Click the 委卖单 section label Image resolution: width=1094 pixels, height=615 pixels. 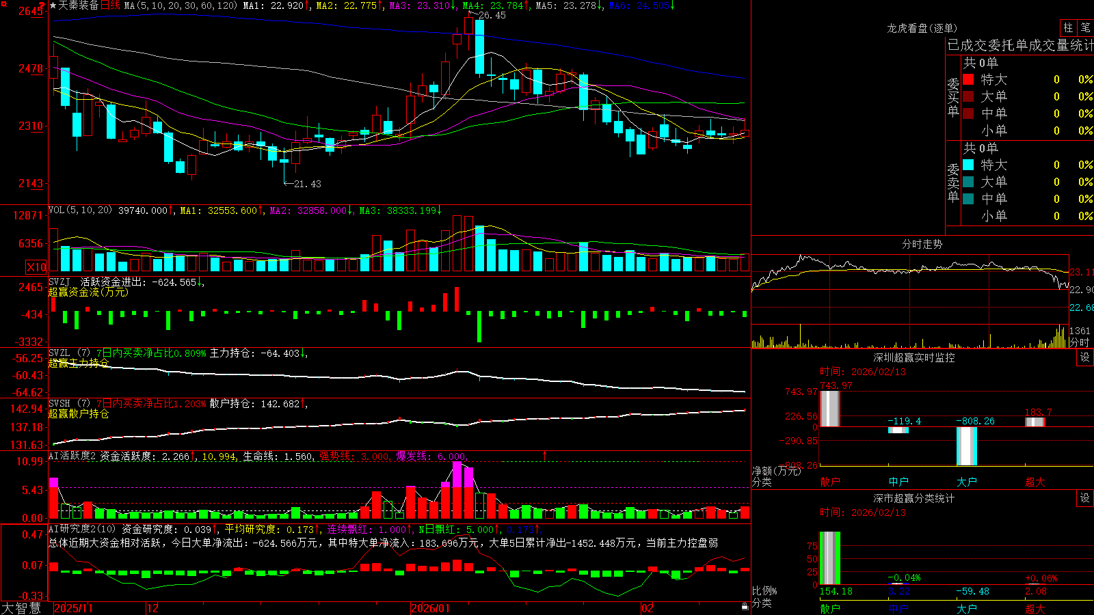click(x=953, y=182)
